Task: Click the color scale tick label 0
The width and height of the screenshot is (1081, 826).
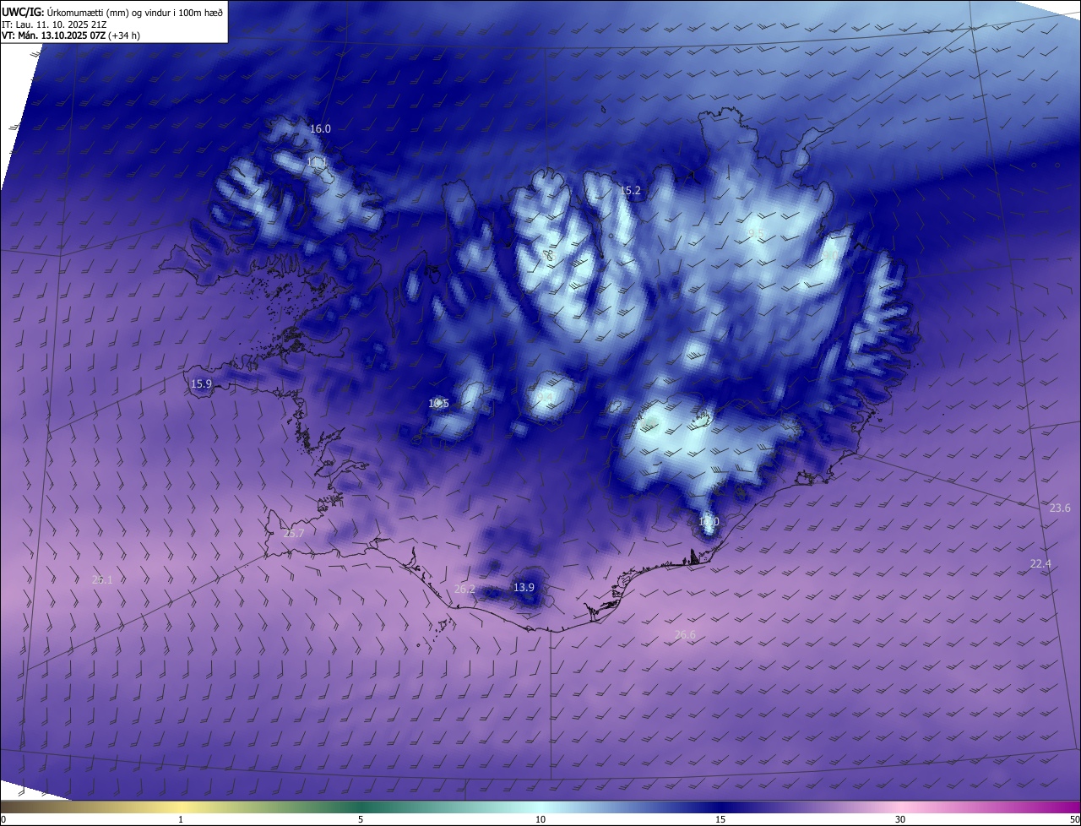Action: tap(3, 819)
